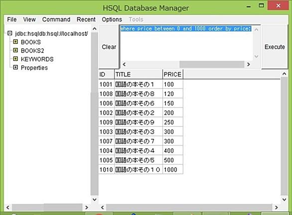This screenshot has width=292, height=215.
Task: Click the PRICE column header
Action: 172,74
